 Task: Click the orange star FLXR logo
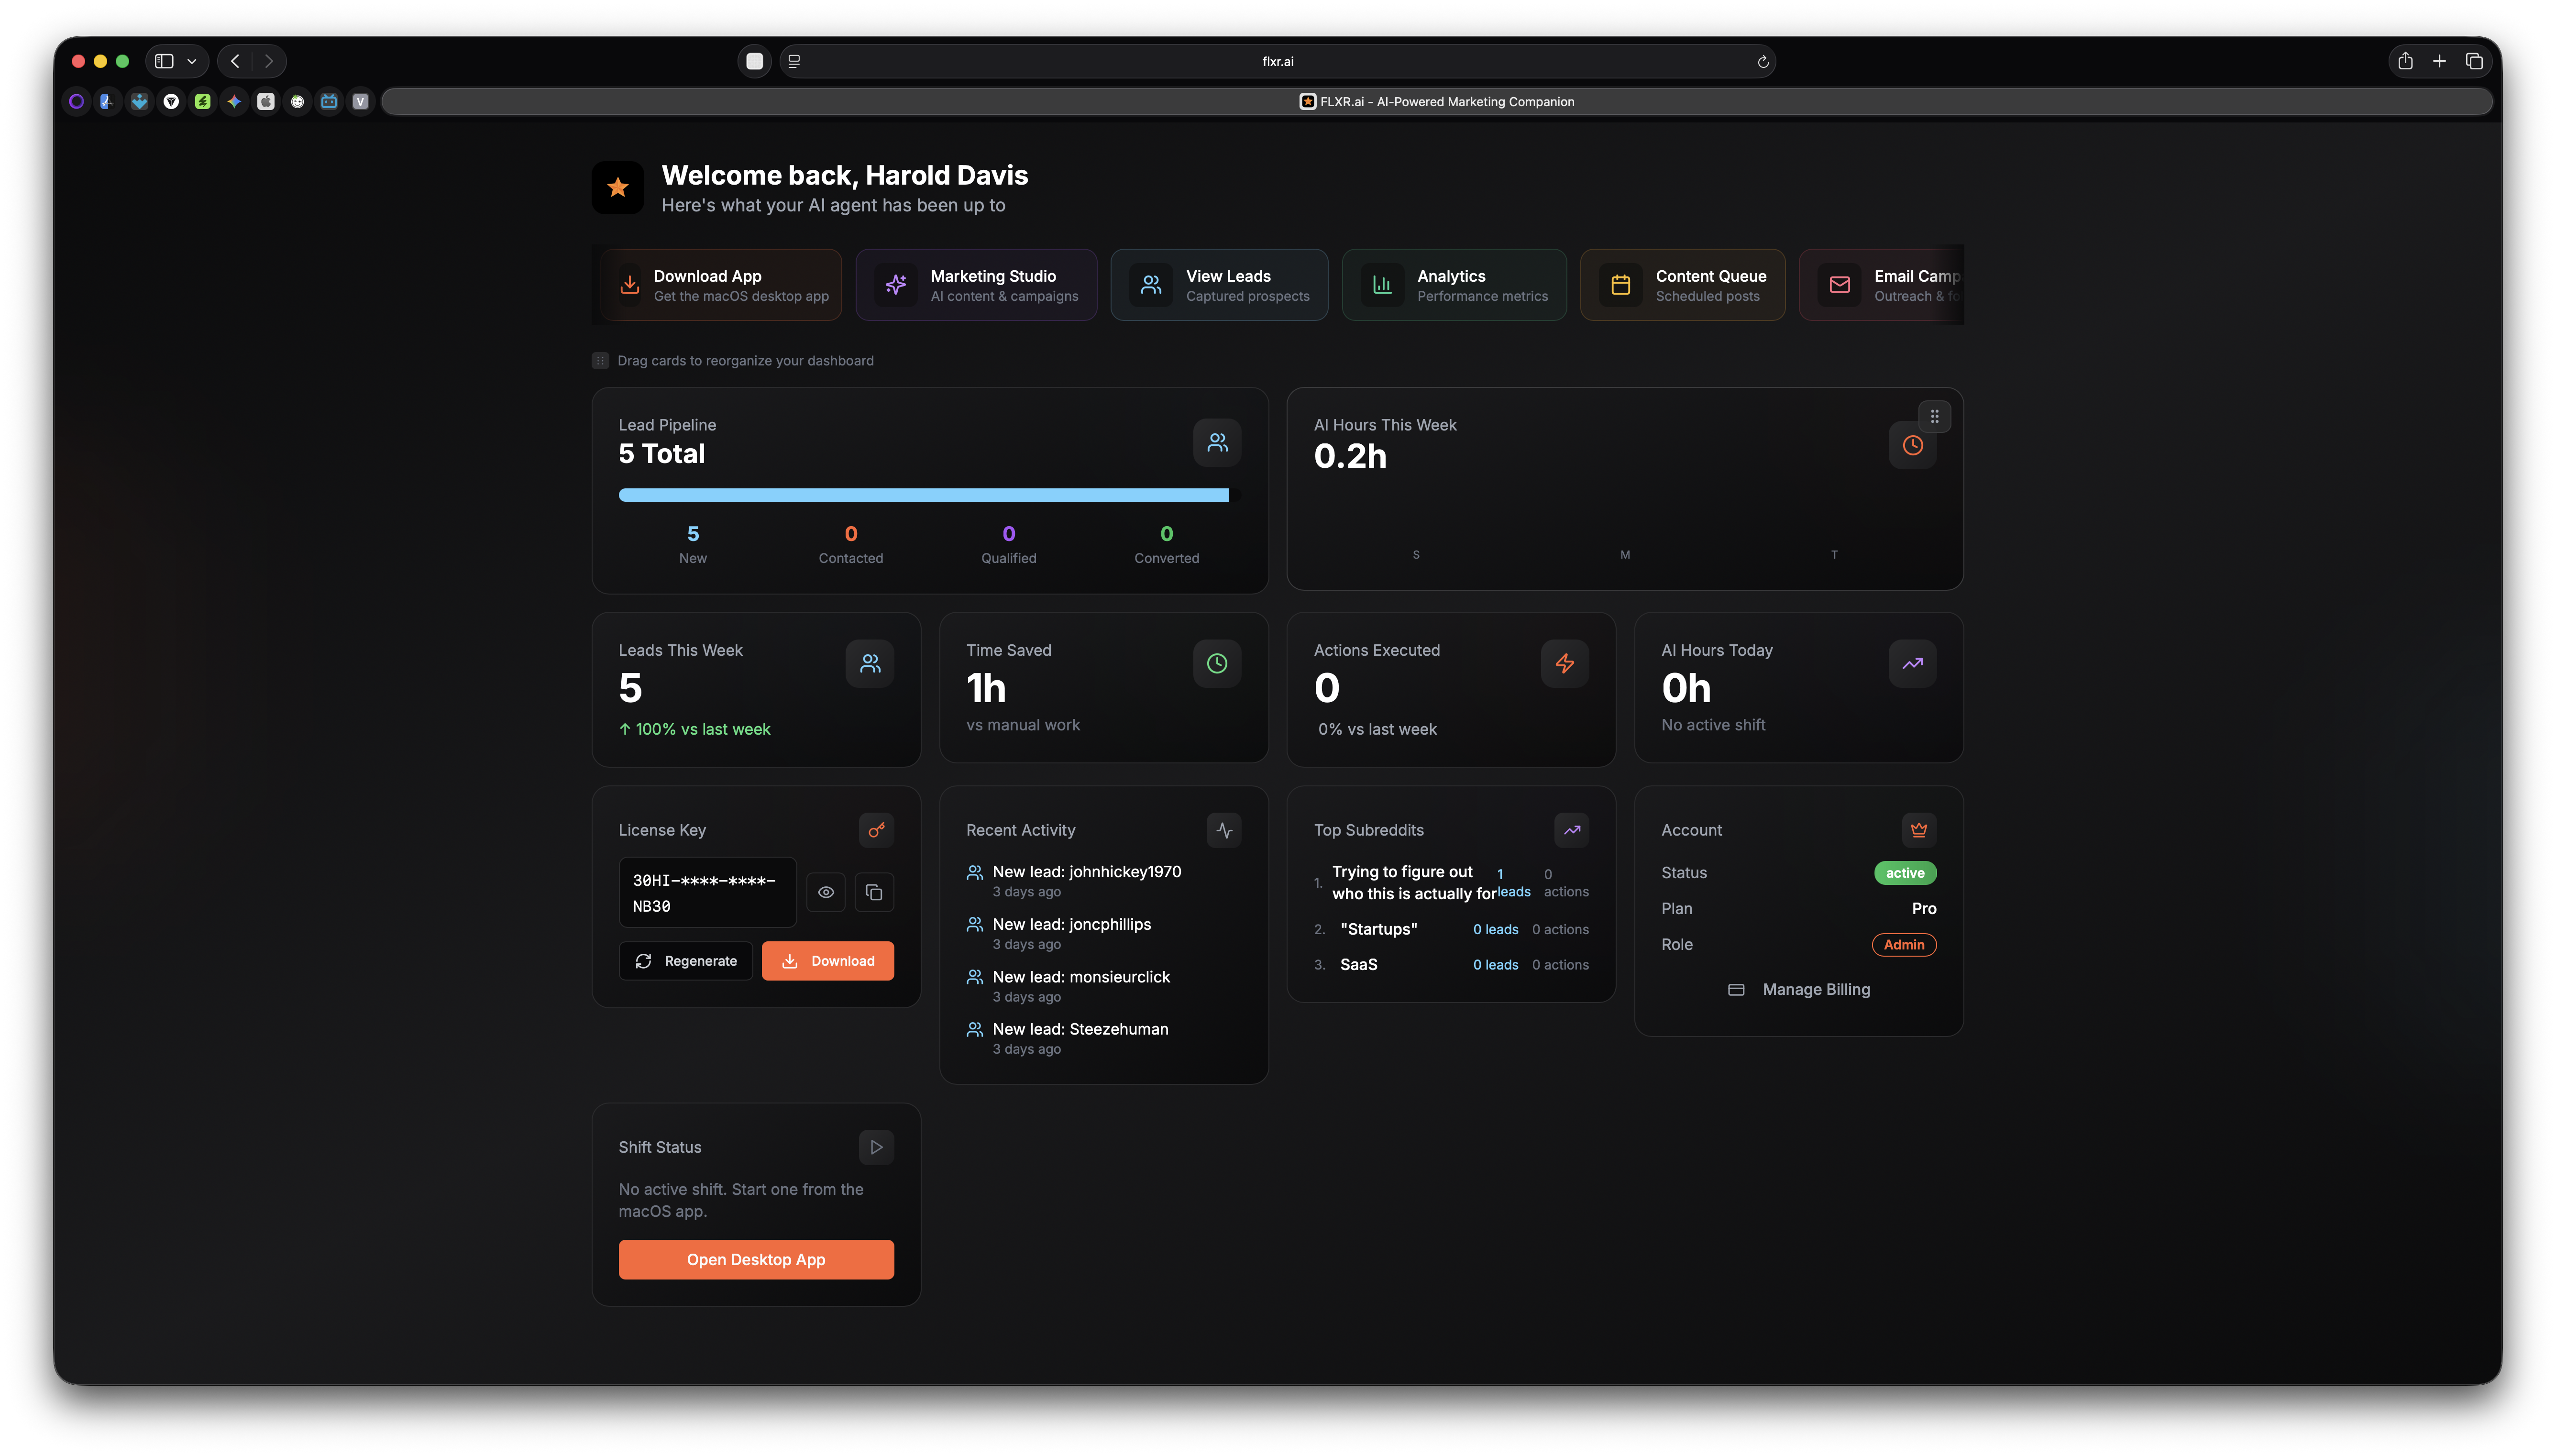(618, 187)
